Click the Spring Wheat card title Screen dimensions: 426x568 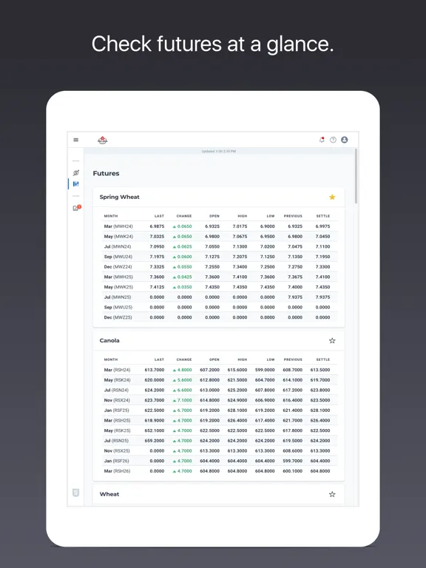120,197
